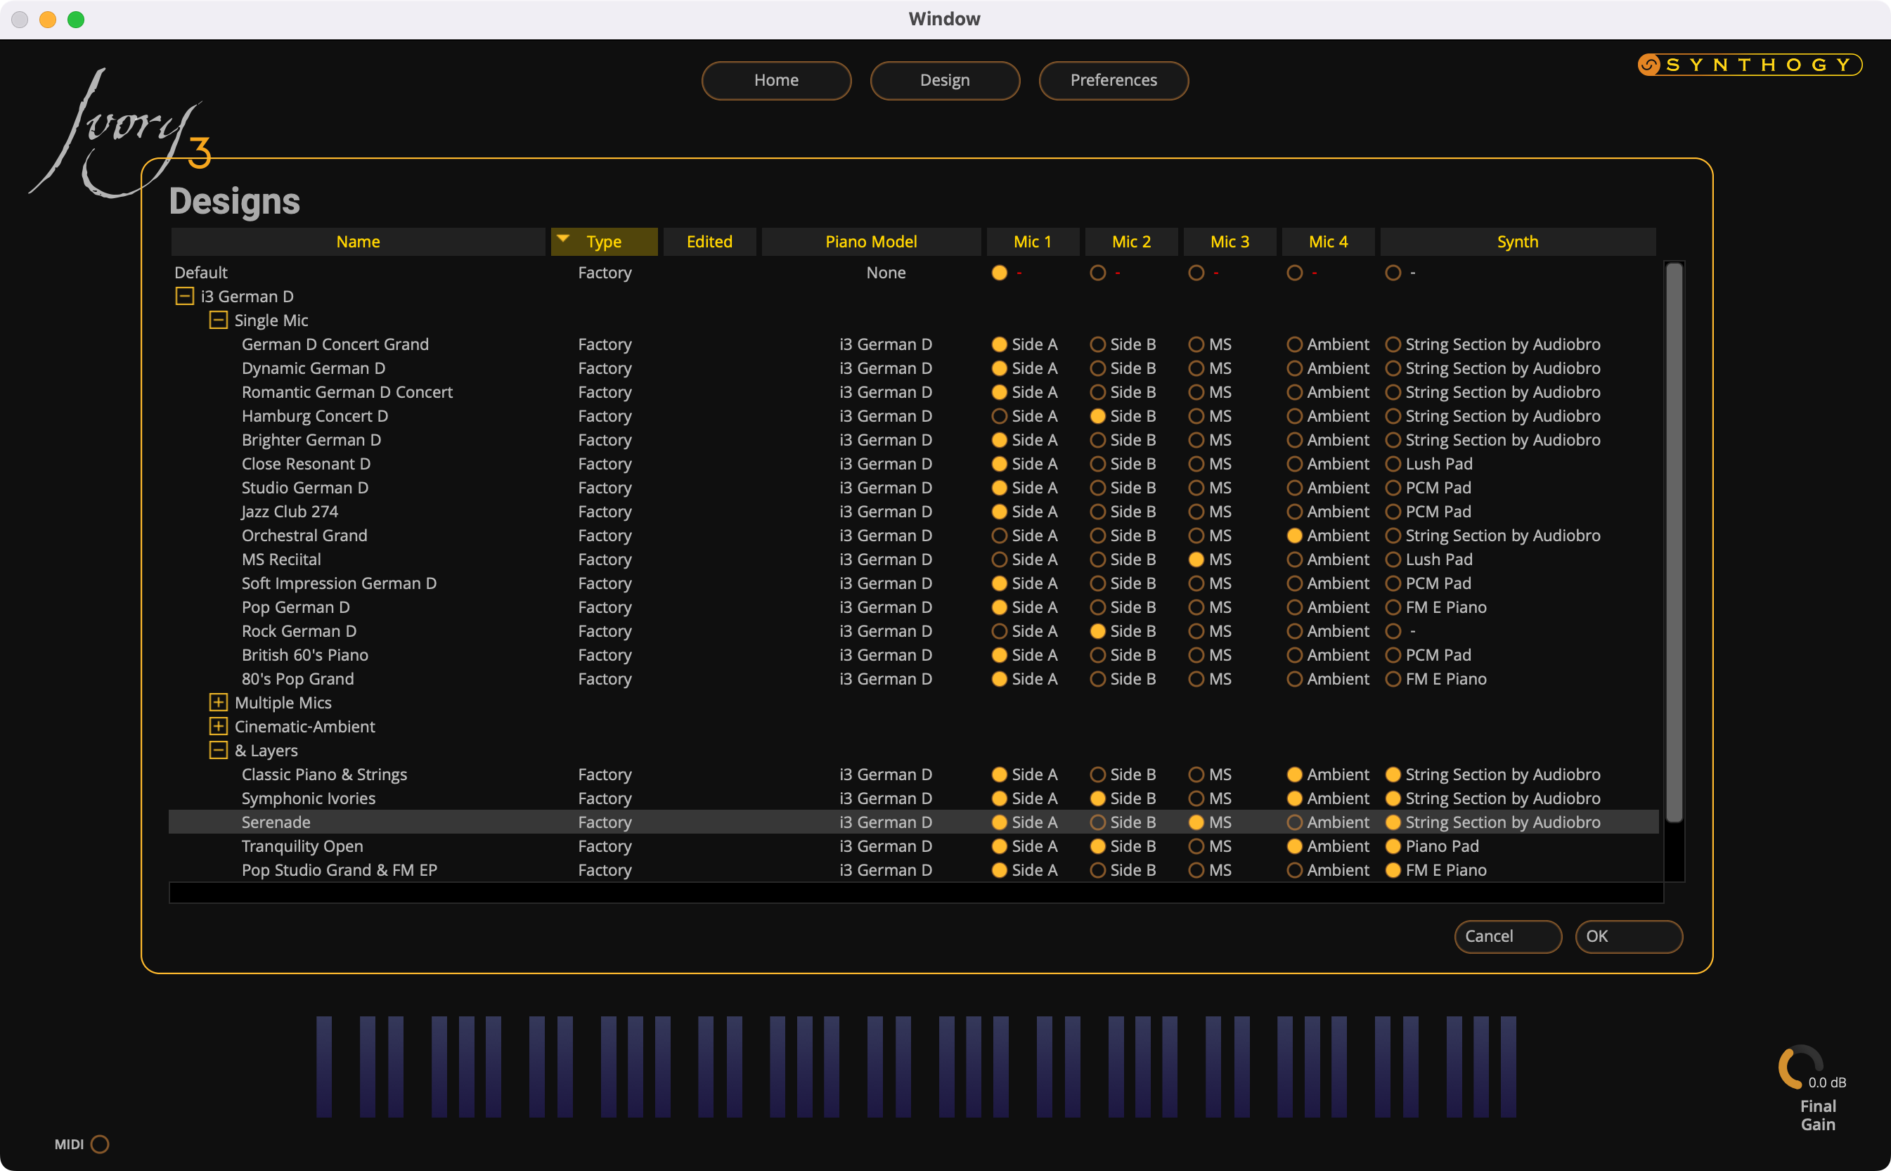Select the Hamburg Concert D design
The width and height of the screenshot is (1891, 1171).
click(314, 416)
